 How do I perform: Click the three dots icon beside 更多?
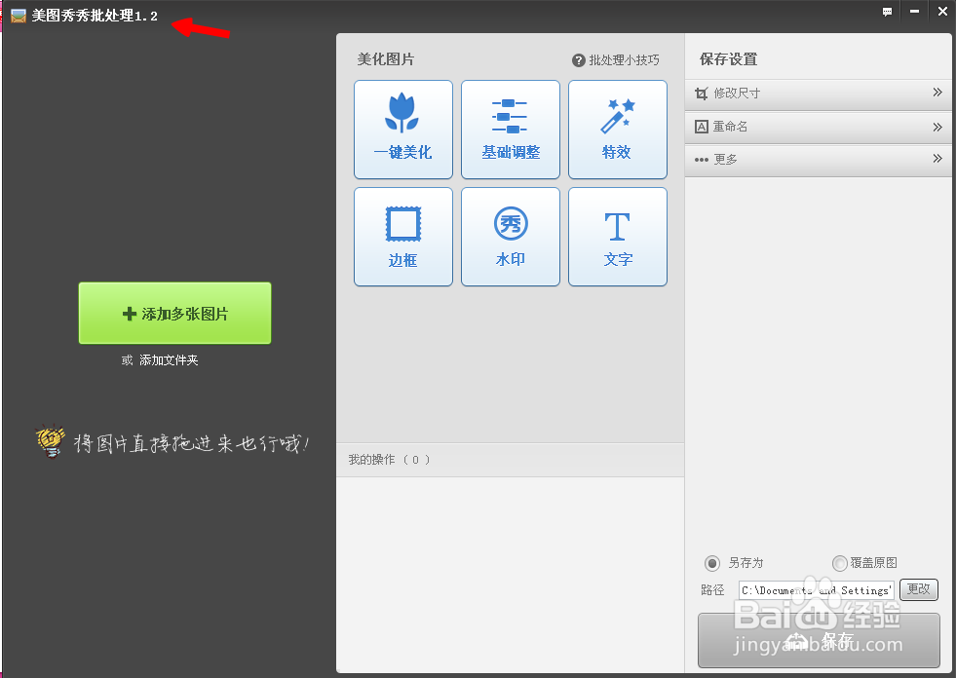tap(701, 160)
